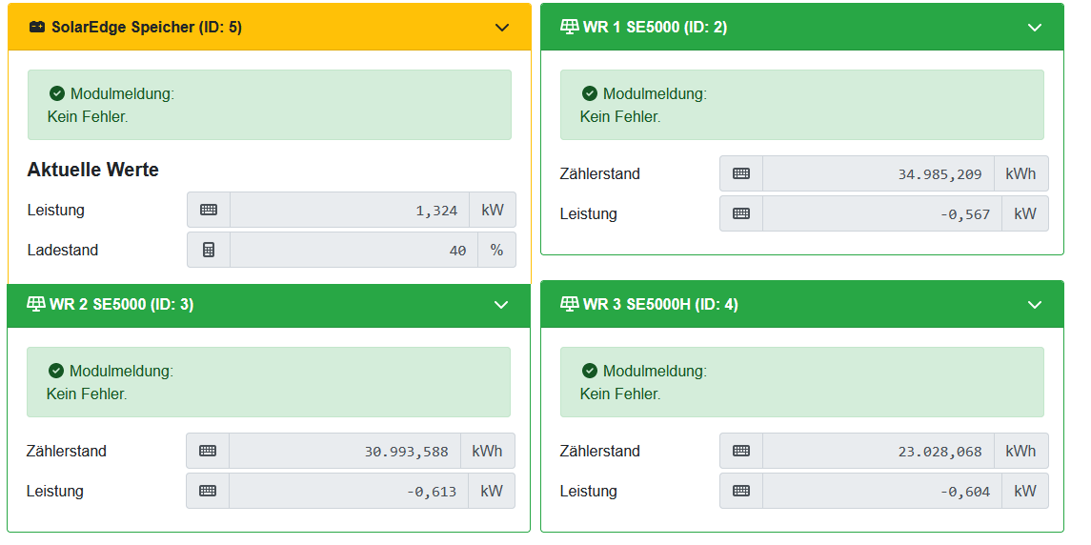Collapse the SolarEdge Speicher panel chevron
The height and width of the screenshot is (545, 1091).
tap(502, 28)
